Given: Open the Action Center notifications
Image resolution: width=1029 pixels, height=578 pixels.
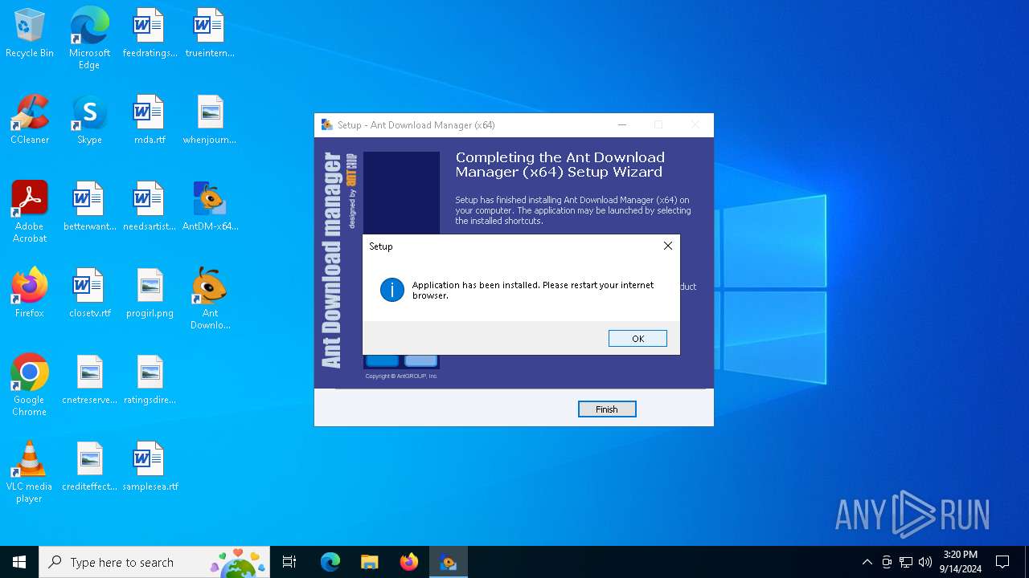Looking at the screenshot, I should (1002, 562).
